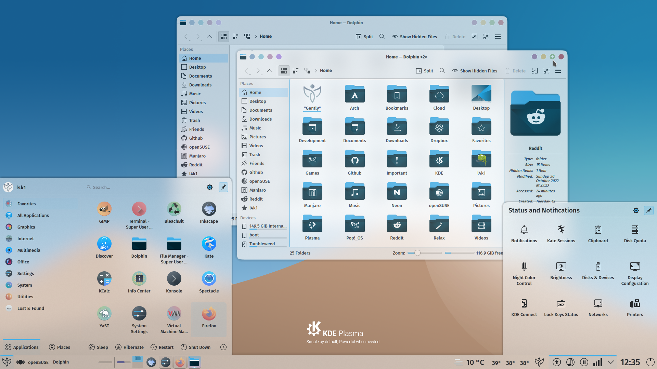This screenshot has width=657, height=369.
Task: Click the Restart button
Action: [162, 347]
